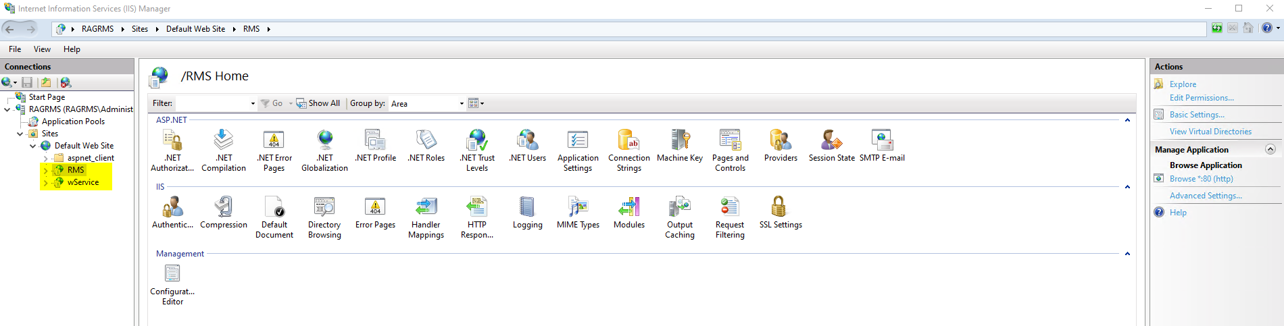The image size is (1284, 326).
Task: Open Directory Browsing feature
Action: click(x=325, y=217)
